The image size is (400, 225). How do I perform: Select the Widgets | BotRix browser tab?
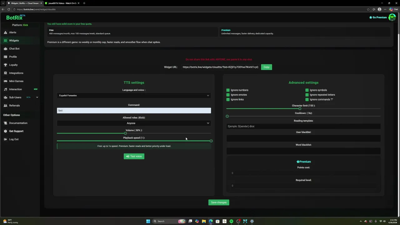[24, 3]
